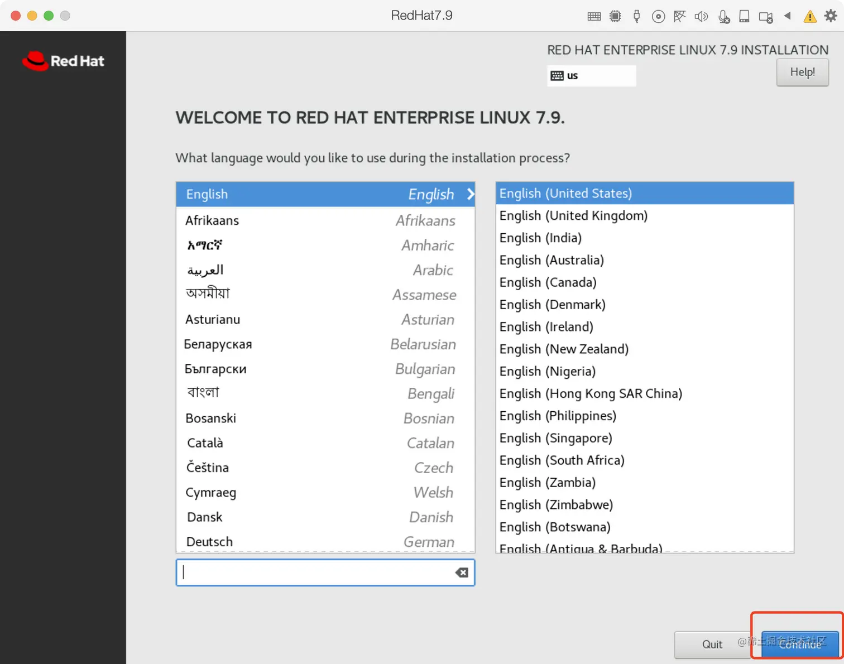Select Deutsch language row
Image resolution: width=844 pixels, height=664 pixels.
coord(325,541)
